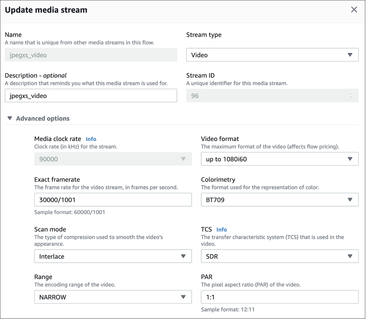Open the Stream type dropdown
The image size is (366, 319).
pos(272,55)
